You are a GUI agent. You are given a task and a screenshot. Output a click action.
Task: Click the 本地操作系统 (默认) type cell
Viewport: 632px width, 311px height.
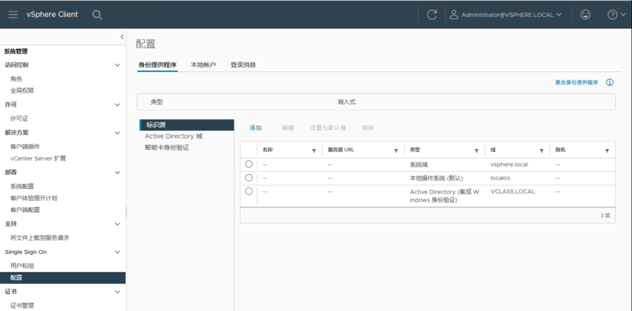coord(437,178)
